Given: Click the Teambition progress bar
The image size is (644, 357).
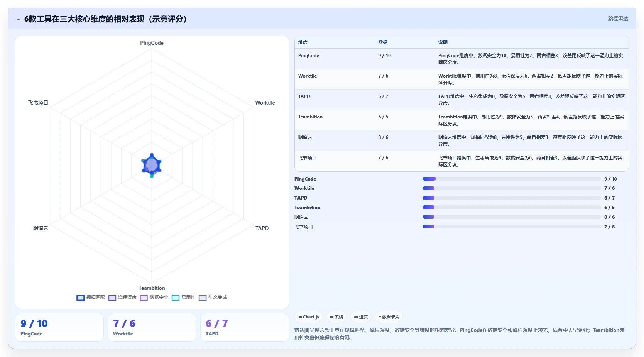Looking at the screenshot, I should pyautogui.click(x=512, y=207).
